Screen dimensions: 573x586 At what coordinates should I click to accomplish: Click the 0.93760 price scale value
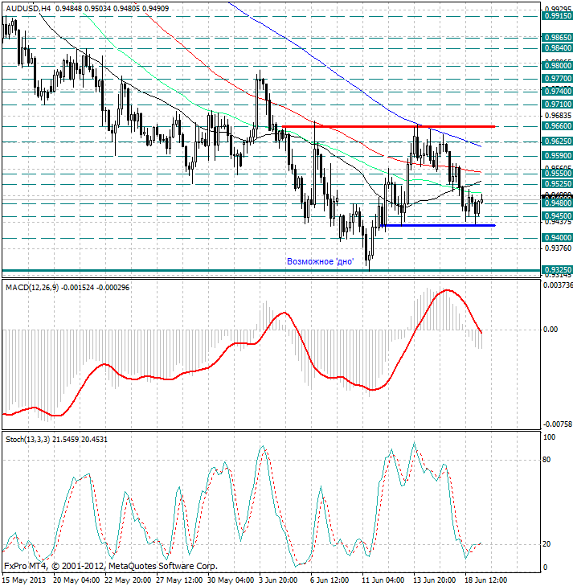click(x=558, y=248)
